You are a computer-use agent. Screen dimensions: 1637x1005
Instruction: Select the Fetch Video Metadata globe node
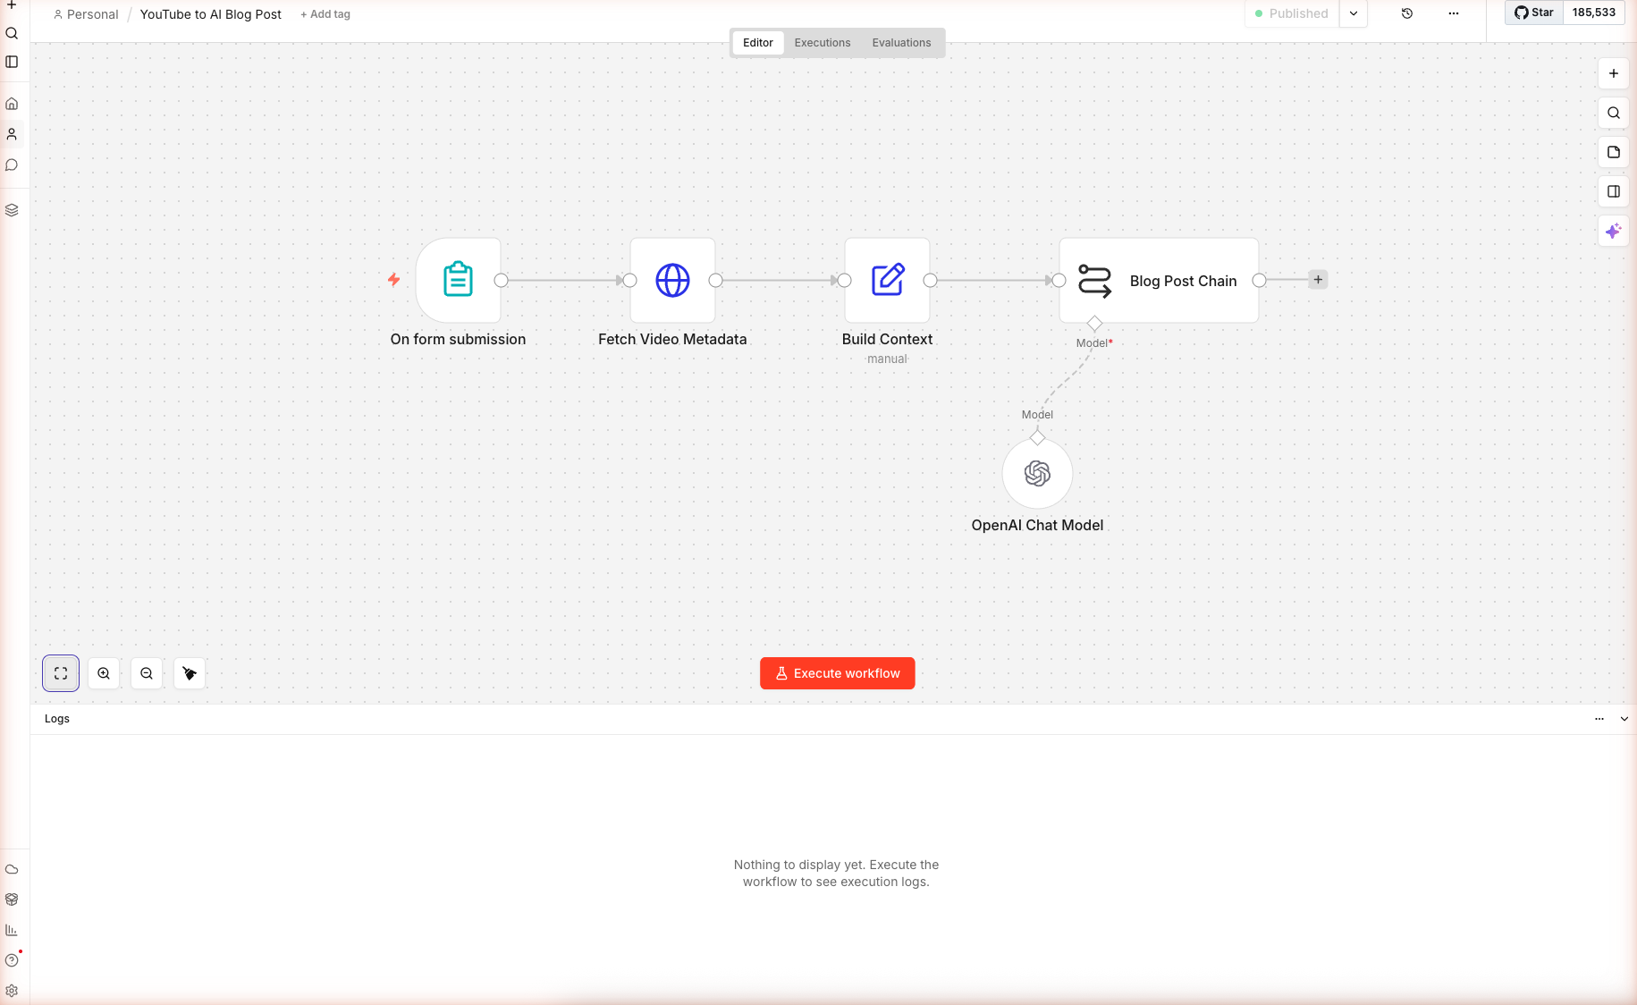click(x=672, y=280)
